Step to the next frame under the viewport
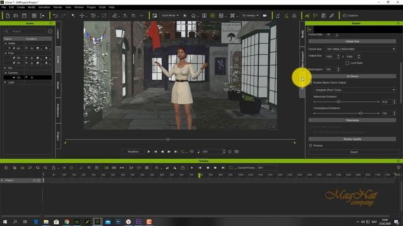The width and height of the screenshot is (403, 226). click(x=169, y=152)
